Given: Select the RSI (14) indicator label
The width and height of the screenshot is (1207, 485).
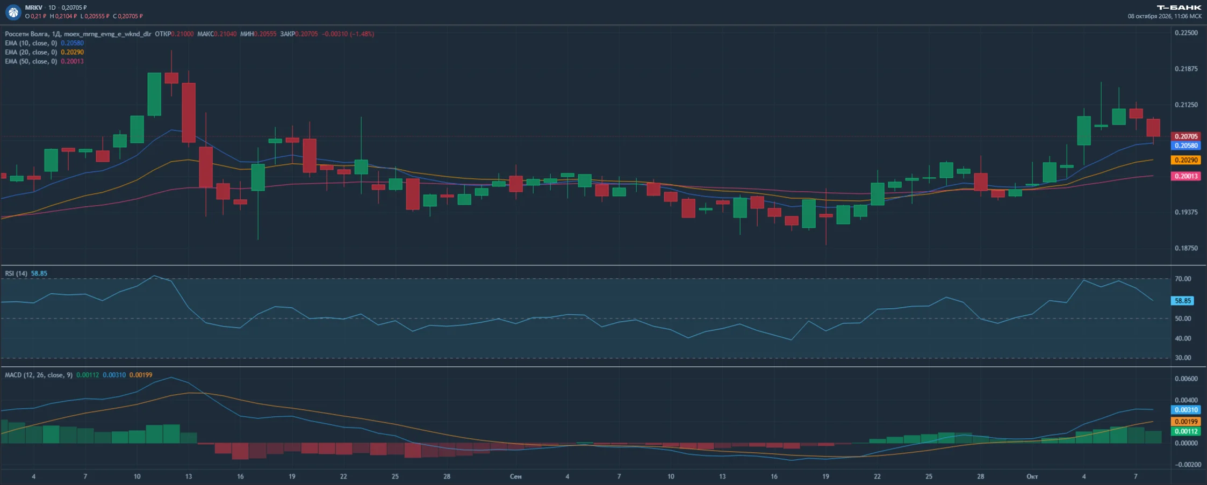Looking at the screenshot, I should tap(16, 273).
